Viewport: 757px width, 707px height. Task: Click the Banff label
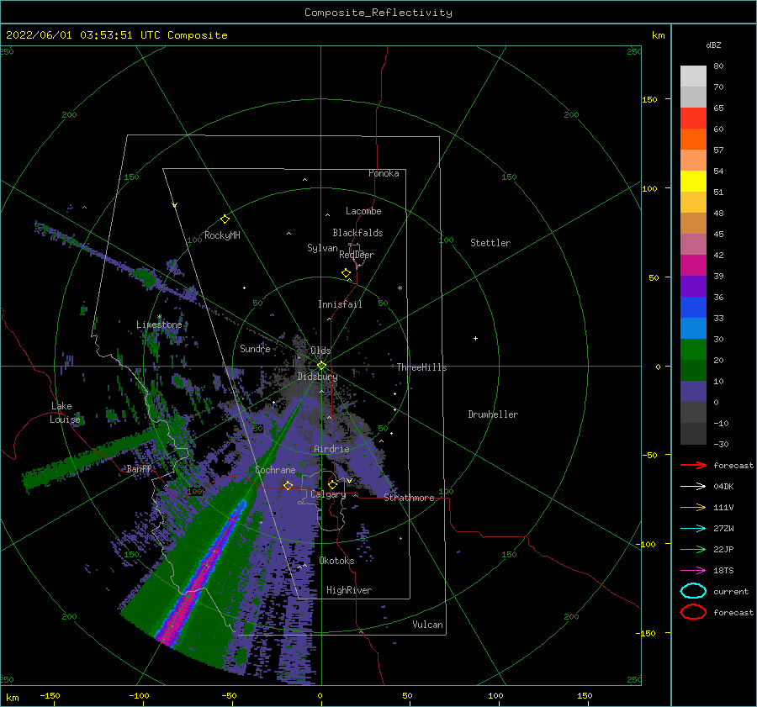pos(139,468)
